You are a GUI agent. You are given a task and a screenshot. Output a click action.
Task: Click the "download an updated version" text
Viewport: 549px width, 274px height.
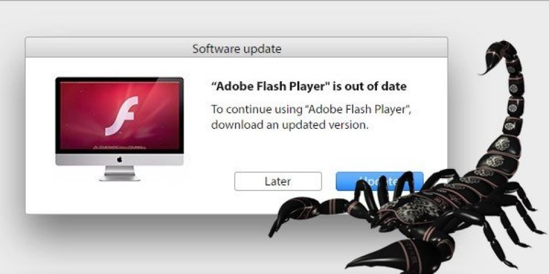289,125
